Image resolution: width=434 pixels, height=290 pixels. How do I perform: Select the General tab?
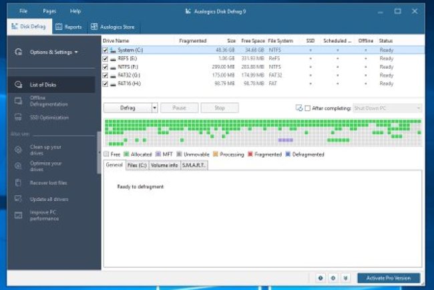pos(114,165)
